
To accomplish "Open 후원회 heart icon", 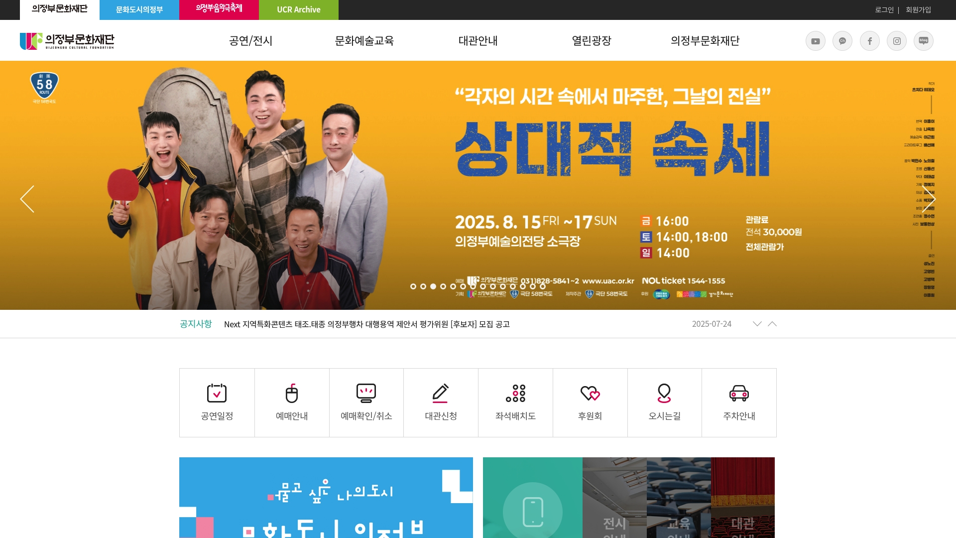I will click(590, 393).
